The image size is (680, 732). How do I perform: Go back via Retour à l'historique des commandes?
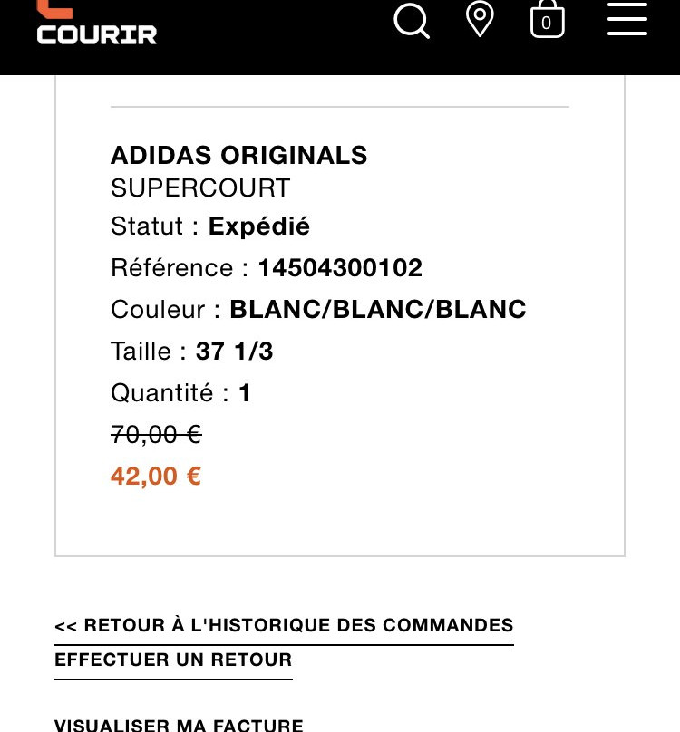click(x=284, y=626)
